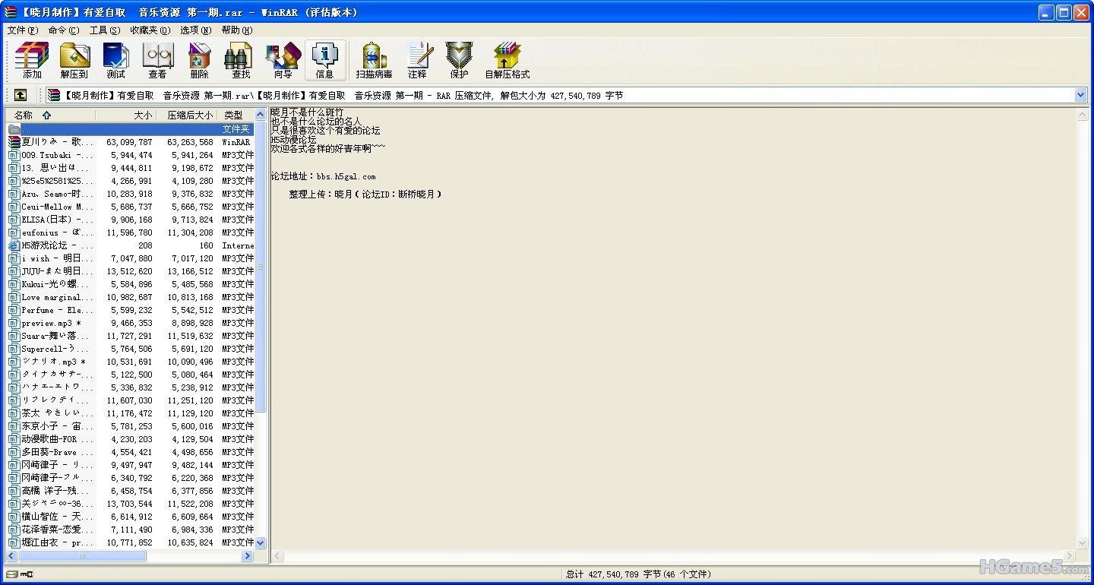This screenshot has height=585, width=1094.
Task: Go up one folder level button
Action: tap(21, 95)
